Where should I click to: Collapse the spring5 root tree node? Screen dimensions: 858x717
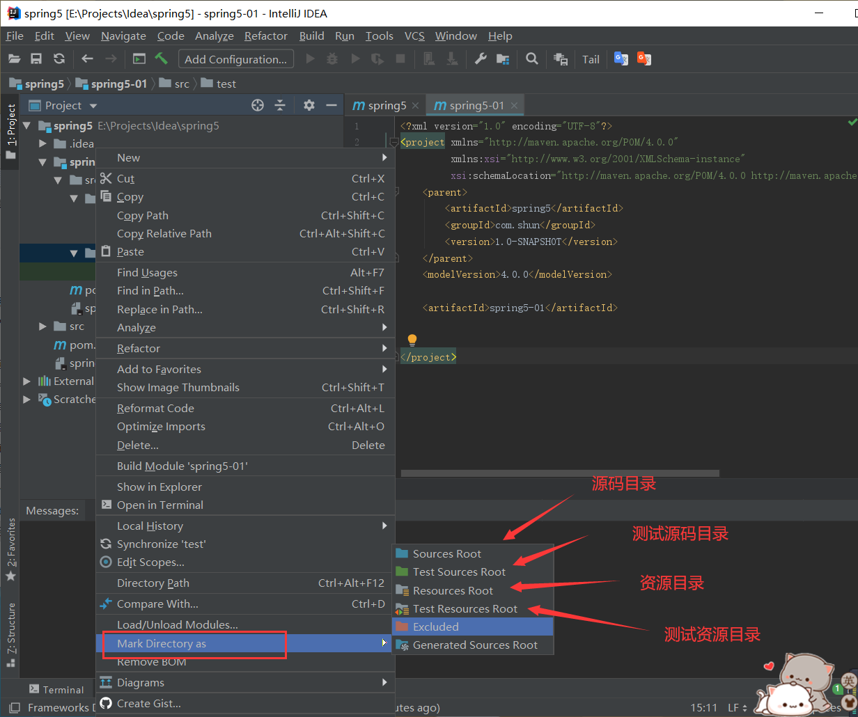pyautogui.click(x=27, y=126)
